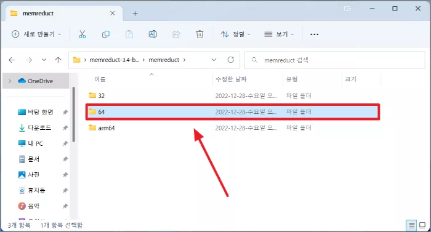Select the 64 folder
This screenshot has height=232, width=431.
click(233, 112)
